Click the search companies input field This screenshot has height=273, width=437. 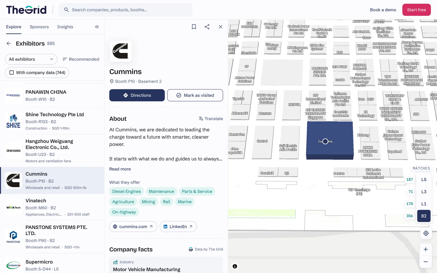[x=126, y=10]
